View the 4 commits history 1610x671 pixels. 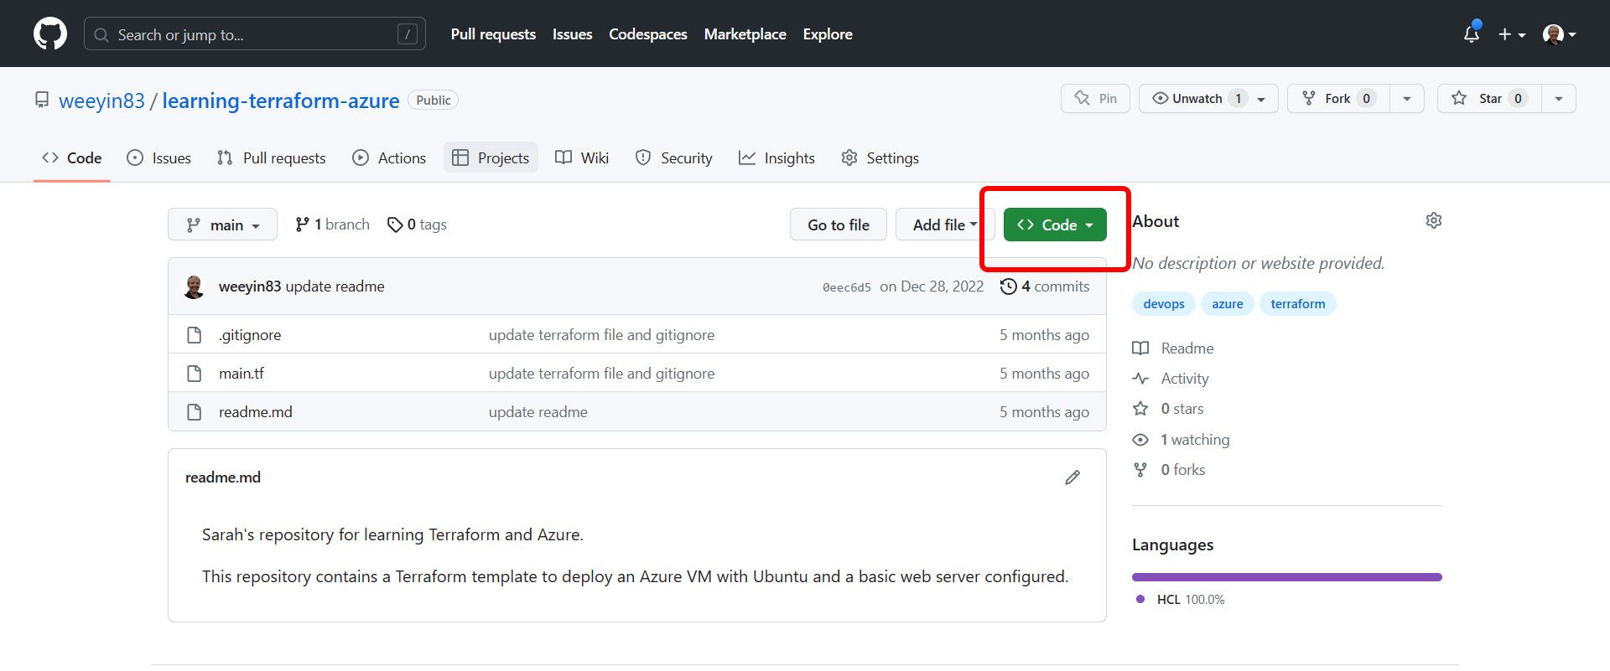click(1045, 286)
